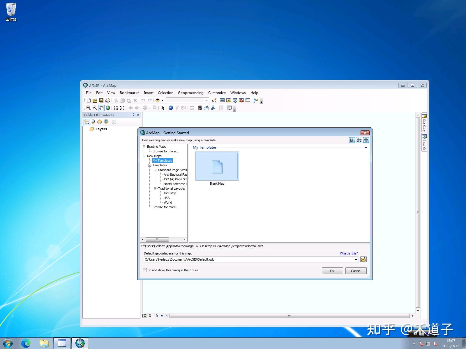Switch to List By Source view in Table Of Contents
466x349 pixels.
93,122
